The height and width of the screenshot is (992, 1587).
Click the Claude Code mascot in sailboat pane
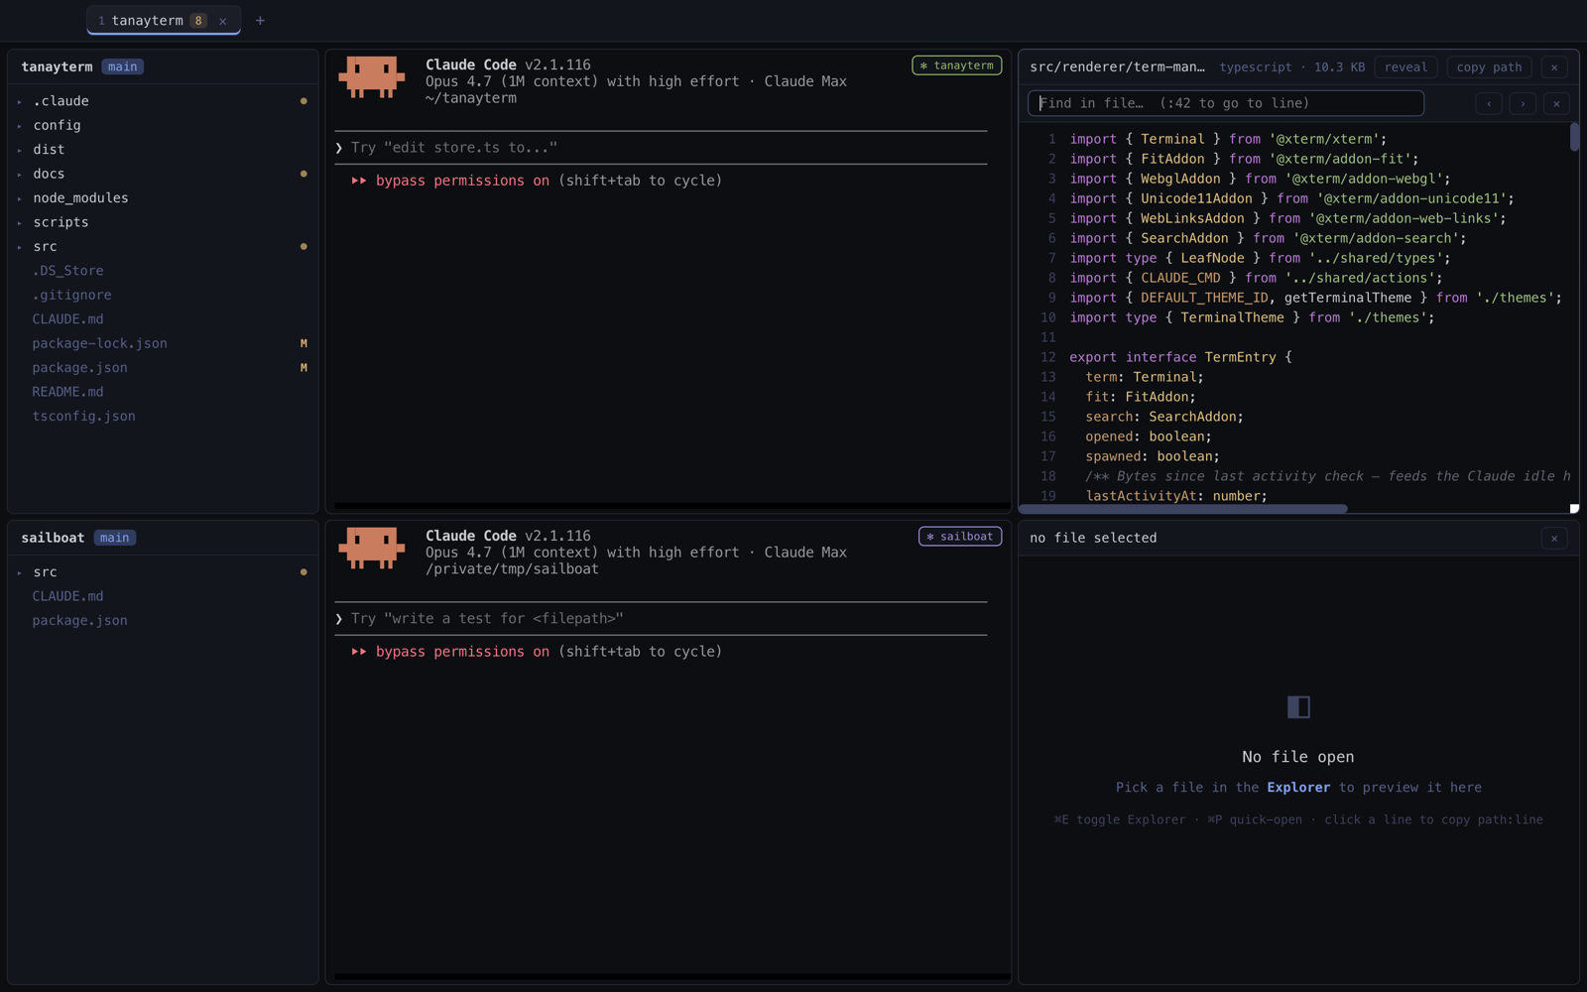[x=371, y=549]
